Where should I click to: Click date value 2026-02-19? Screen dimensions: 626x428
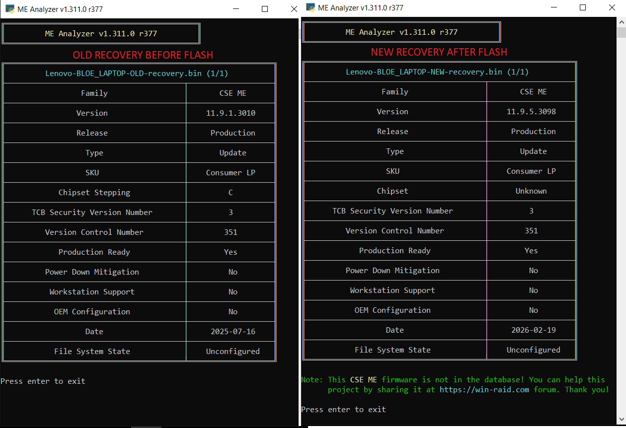pos(534,330)
